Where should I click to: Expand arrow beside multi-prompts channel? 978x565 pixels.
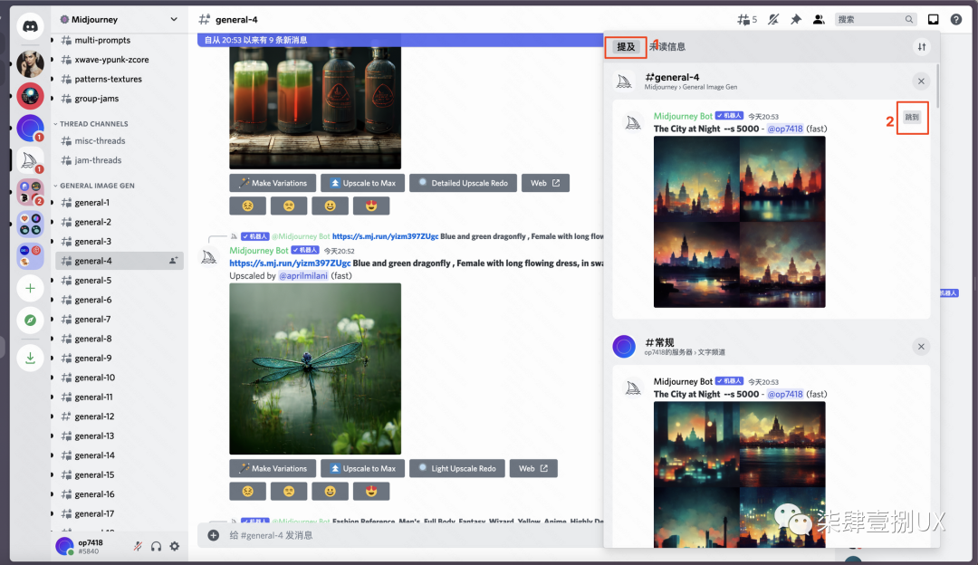click(53, 40)
